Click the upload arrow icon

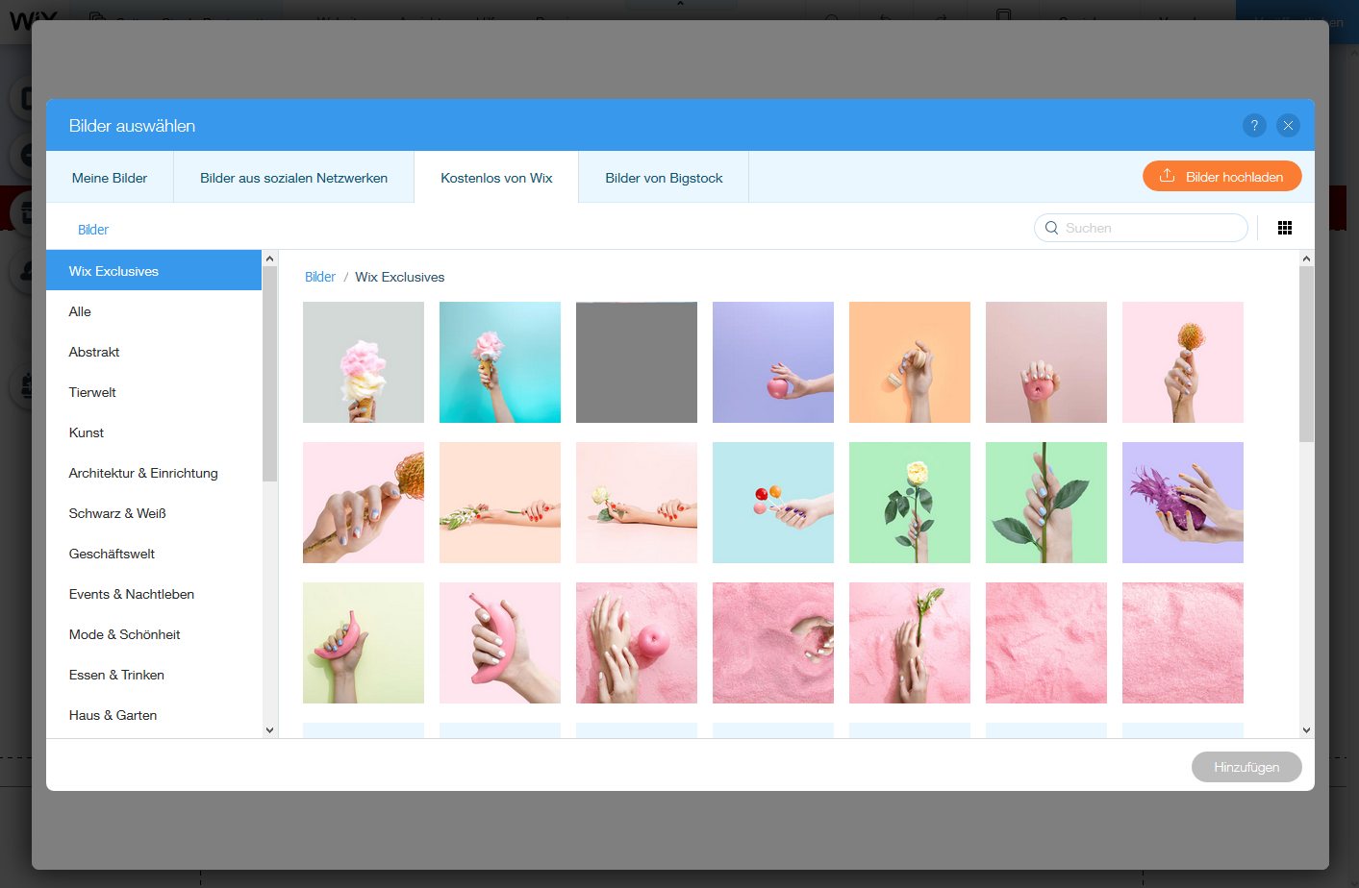(x=1167, y=176)
